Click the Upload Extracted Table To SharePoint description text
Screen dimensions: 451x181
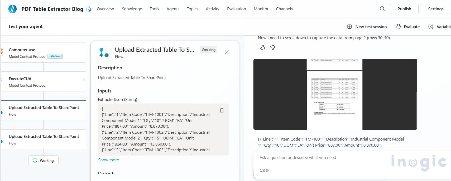pos(132,78)
